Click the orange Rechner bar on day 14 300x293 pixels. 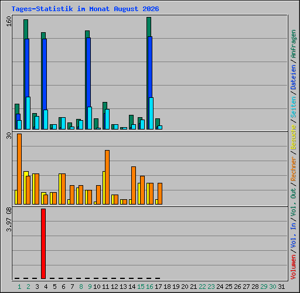(134, 185)
